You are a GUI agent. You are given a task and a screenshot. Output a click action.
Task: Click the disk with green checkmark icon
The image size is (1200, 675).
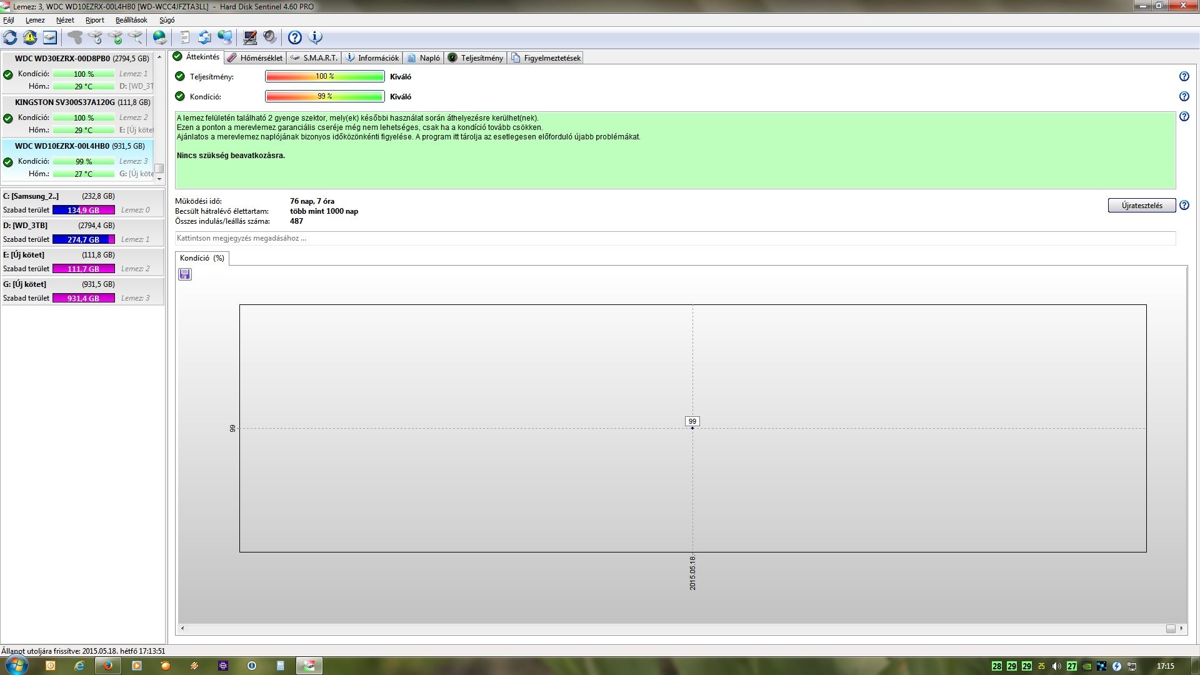coord(115,37)
